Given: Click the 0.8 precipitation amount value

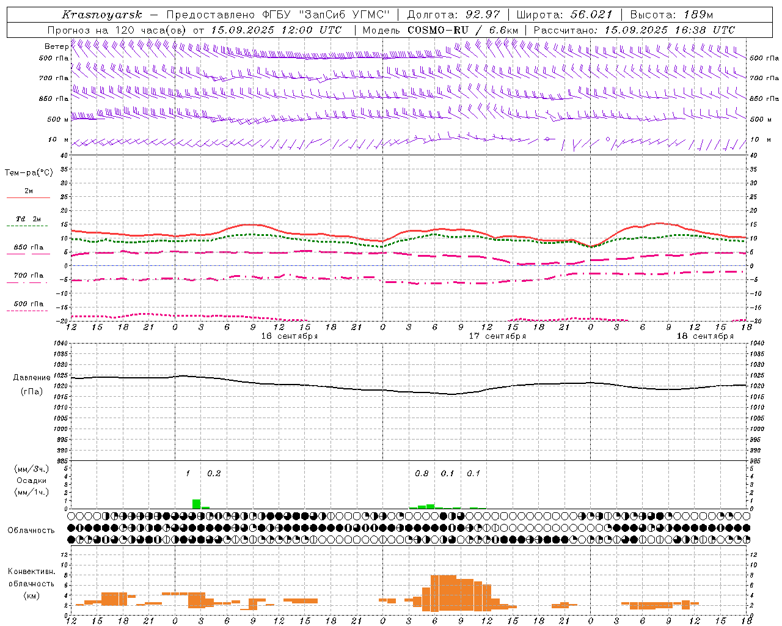Looking at the screenshot, I should pyautogui.click(x=422, y=473).
